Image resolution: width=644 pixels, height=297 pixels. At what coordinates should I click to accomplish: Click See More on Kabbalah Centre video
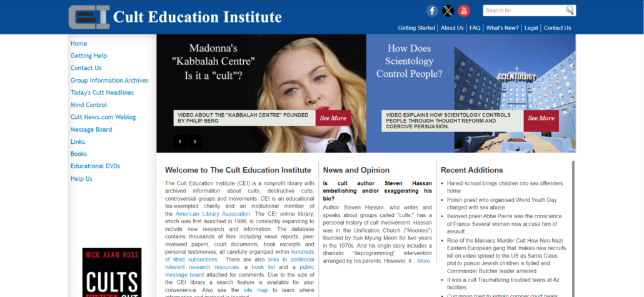pos(333,118)
